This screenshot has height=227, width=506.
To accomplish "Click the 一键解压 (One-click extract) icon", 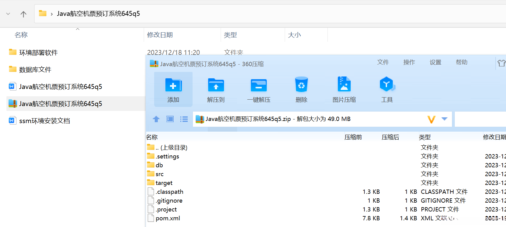I will pyautogui.click(x=259, y=85).
